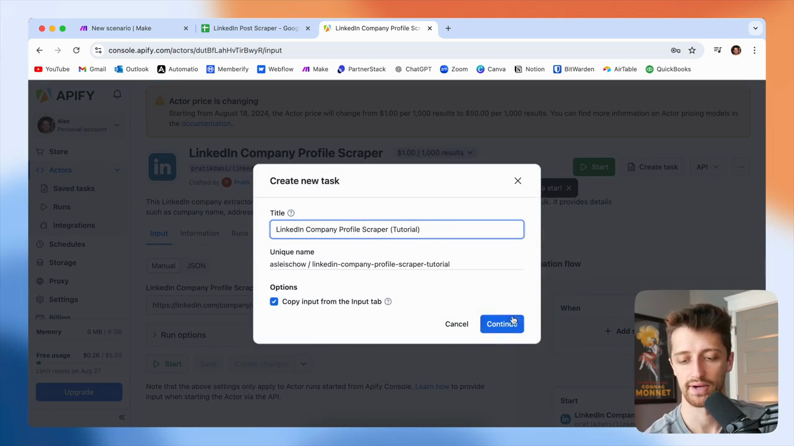Screen dimensions: 794x446
Task: Open Schedules in the sidebar
Action: tap(66, 244)
